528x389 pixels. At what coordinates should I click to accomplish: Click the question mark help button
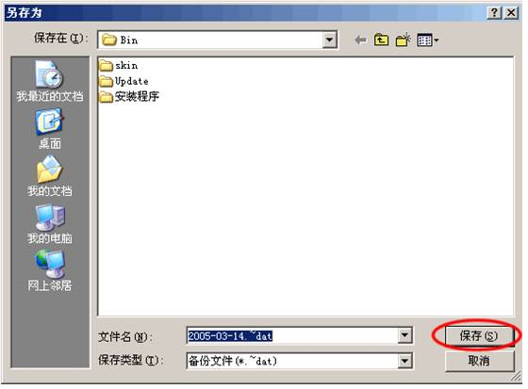pos(494,13)
